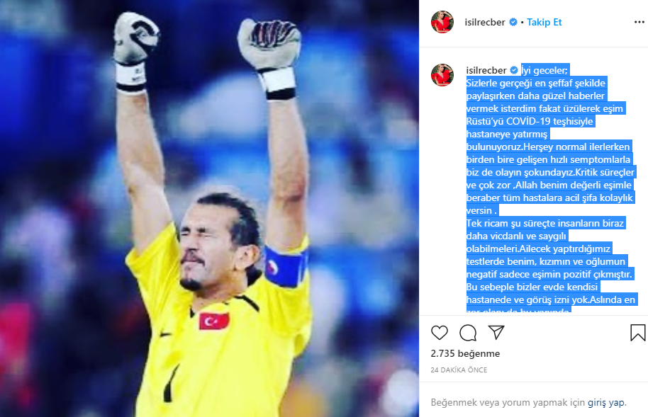This screenshot has width=648, height=417.
Task: Click the header profile picture of isilrecber
Action: coord(442,22)
